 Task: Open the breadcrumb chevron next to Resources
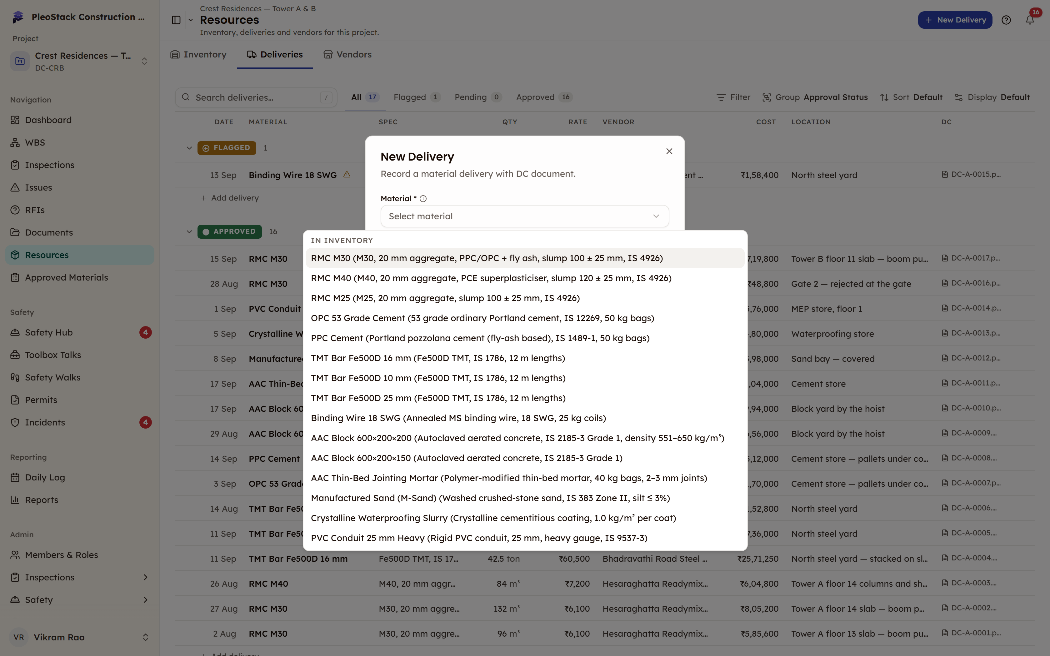[x=191, y=20]
